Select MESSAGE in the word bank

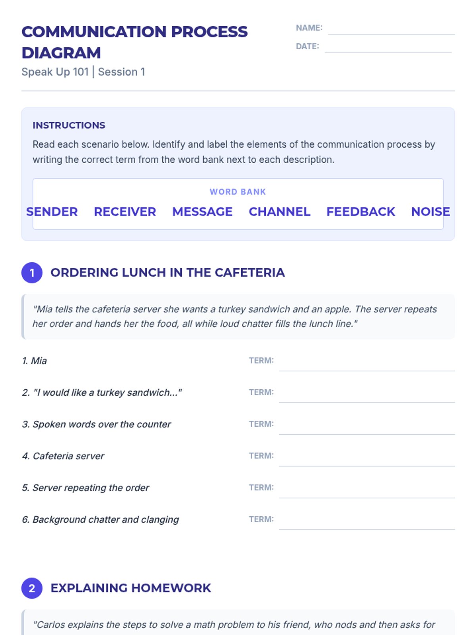point(202,212)
